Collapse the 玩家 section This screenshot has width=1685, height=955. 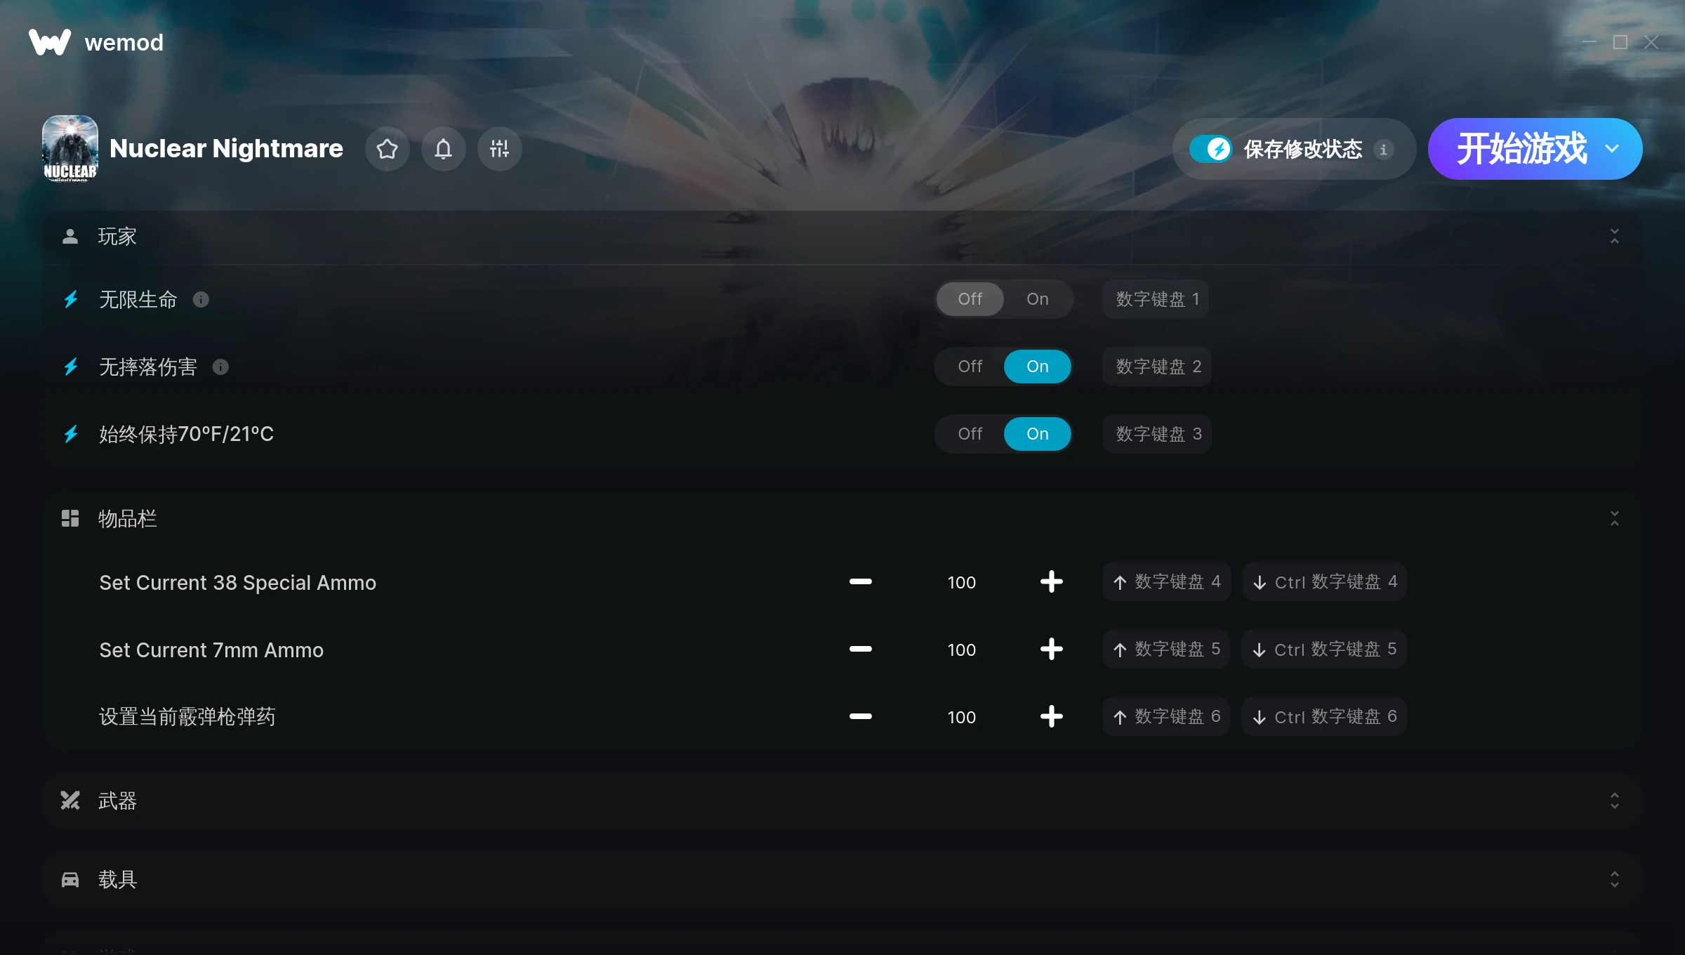tap(1614, 237)
